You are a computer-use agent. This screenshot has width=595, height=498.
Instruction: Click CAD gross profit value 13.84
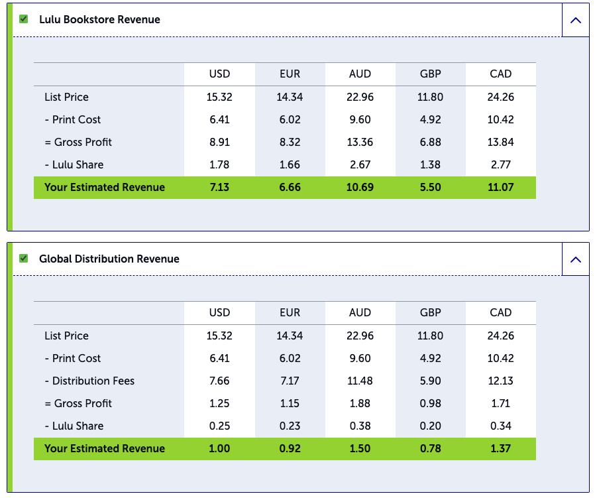pyautogui.click(x=500, y=142)
